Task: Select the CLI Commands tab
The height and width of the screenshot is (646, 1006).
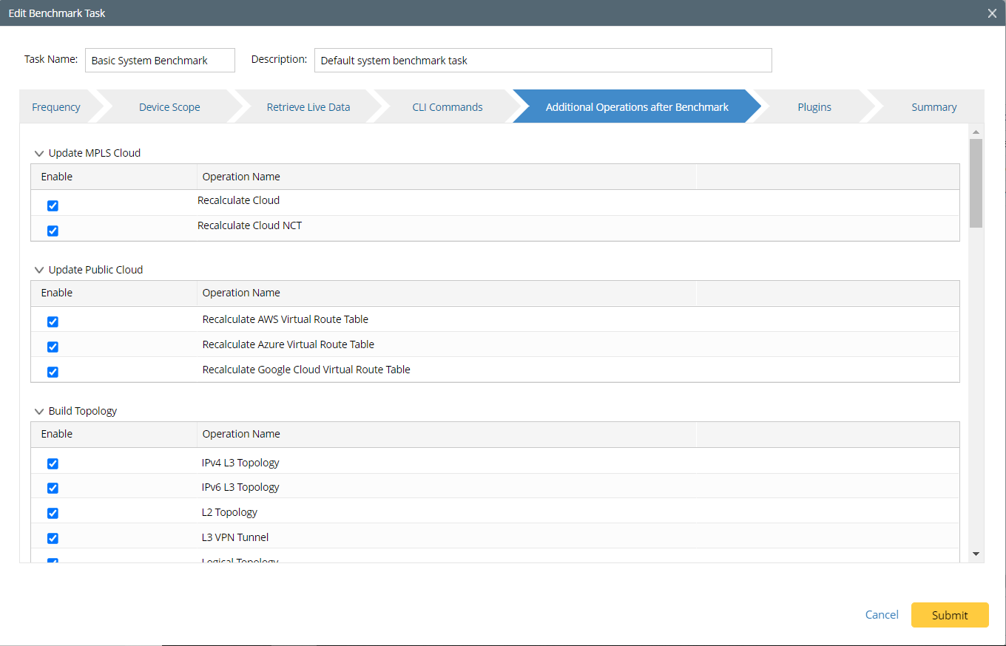Action: (x=447, y=106)
